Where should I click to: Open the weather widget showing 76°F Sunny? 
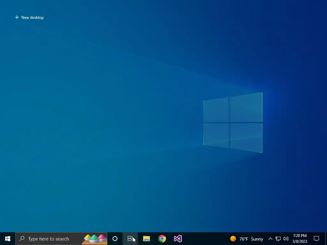coord(247,239)
